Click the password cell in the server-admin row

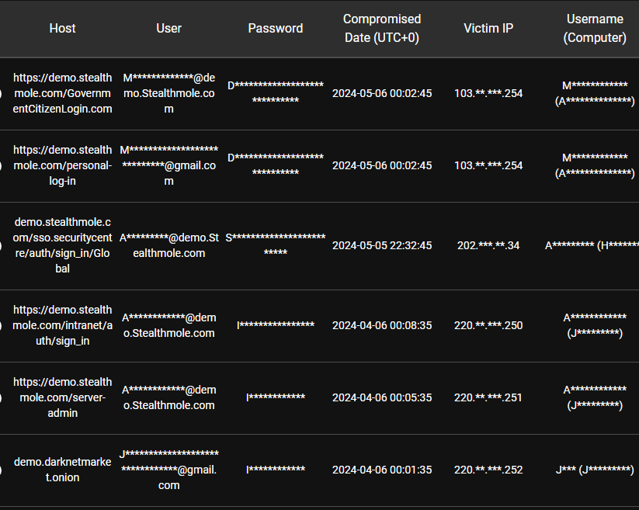point(276,397)
